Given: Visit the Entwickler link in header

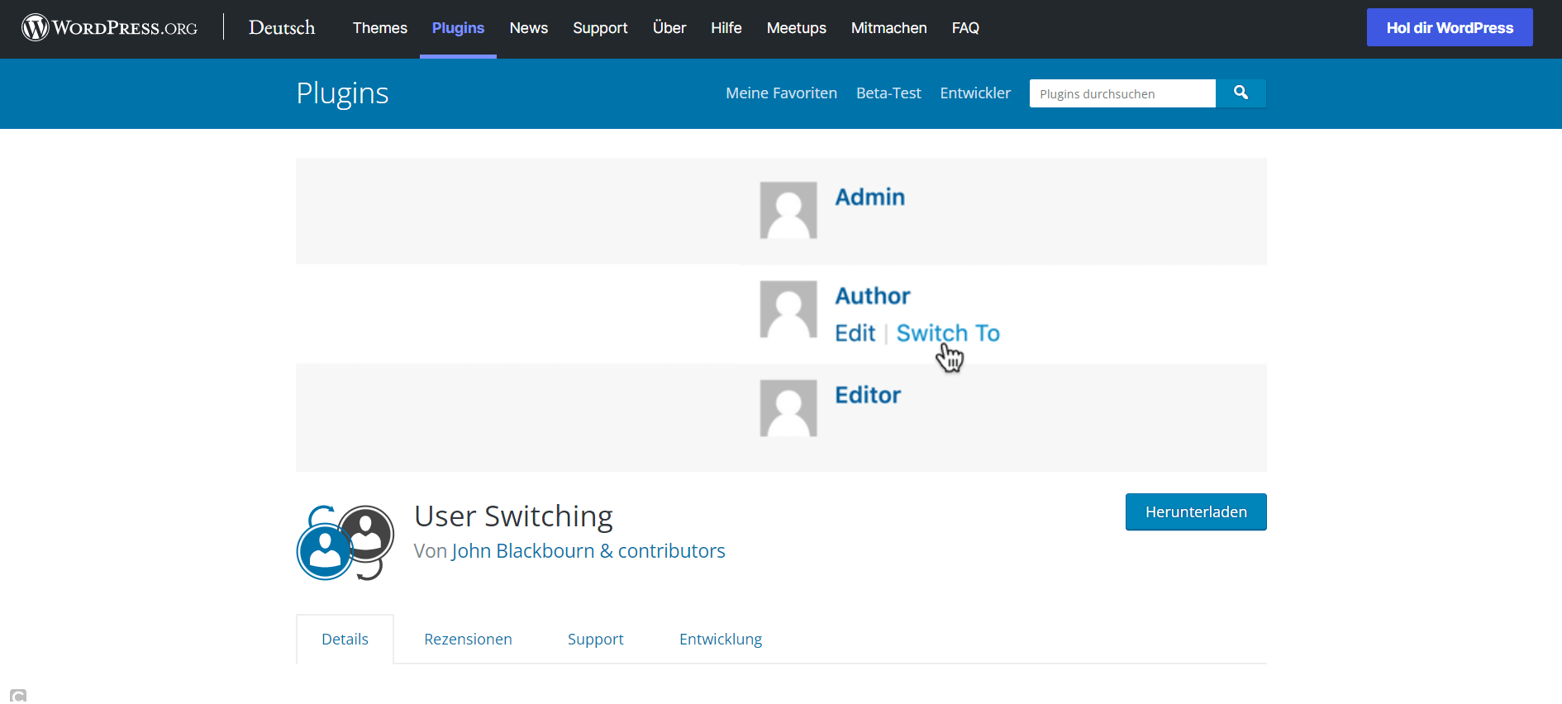Looking at the screenshot, I should tap(975, 93).
